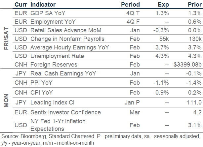Select Real Cash Earnings YoY row
Screen dimensions: 203x147
click(61, 73)
